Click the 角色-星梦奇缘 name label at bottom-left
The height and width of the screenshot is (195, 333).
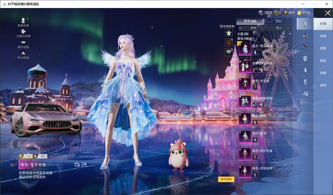coord(33,165)
